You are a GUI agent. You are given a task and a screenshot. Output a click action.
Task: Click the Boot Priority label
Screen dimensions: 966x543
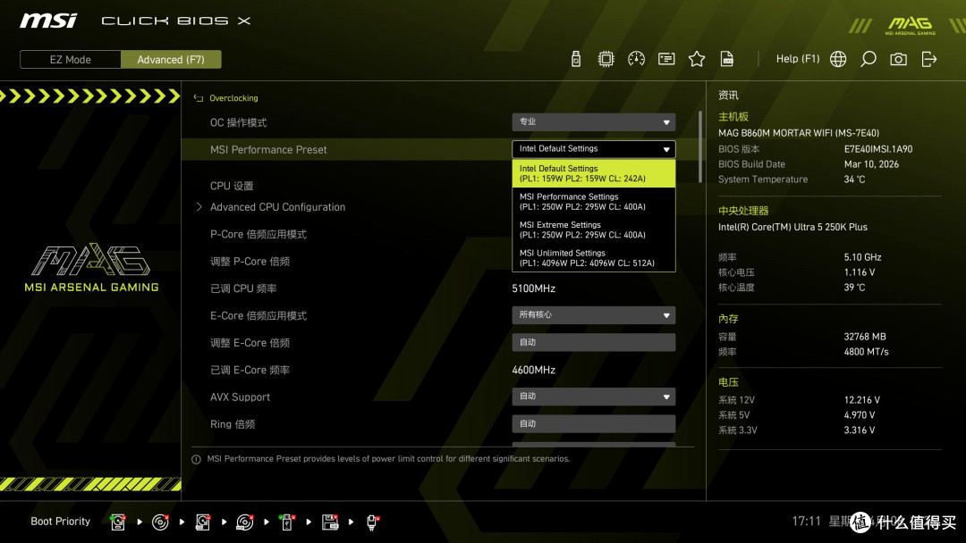[x=61, y=522]
